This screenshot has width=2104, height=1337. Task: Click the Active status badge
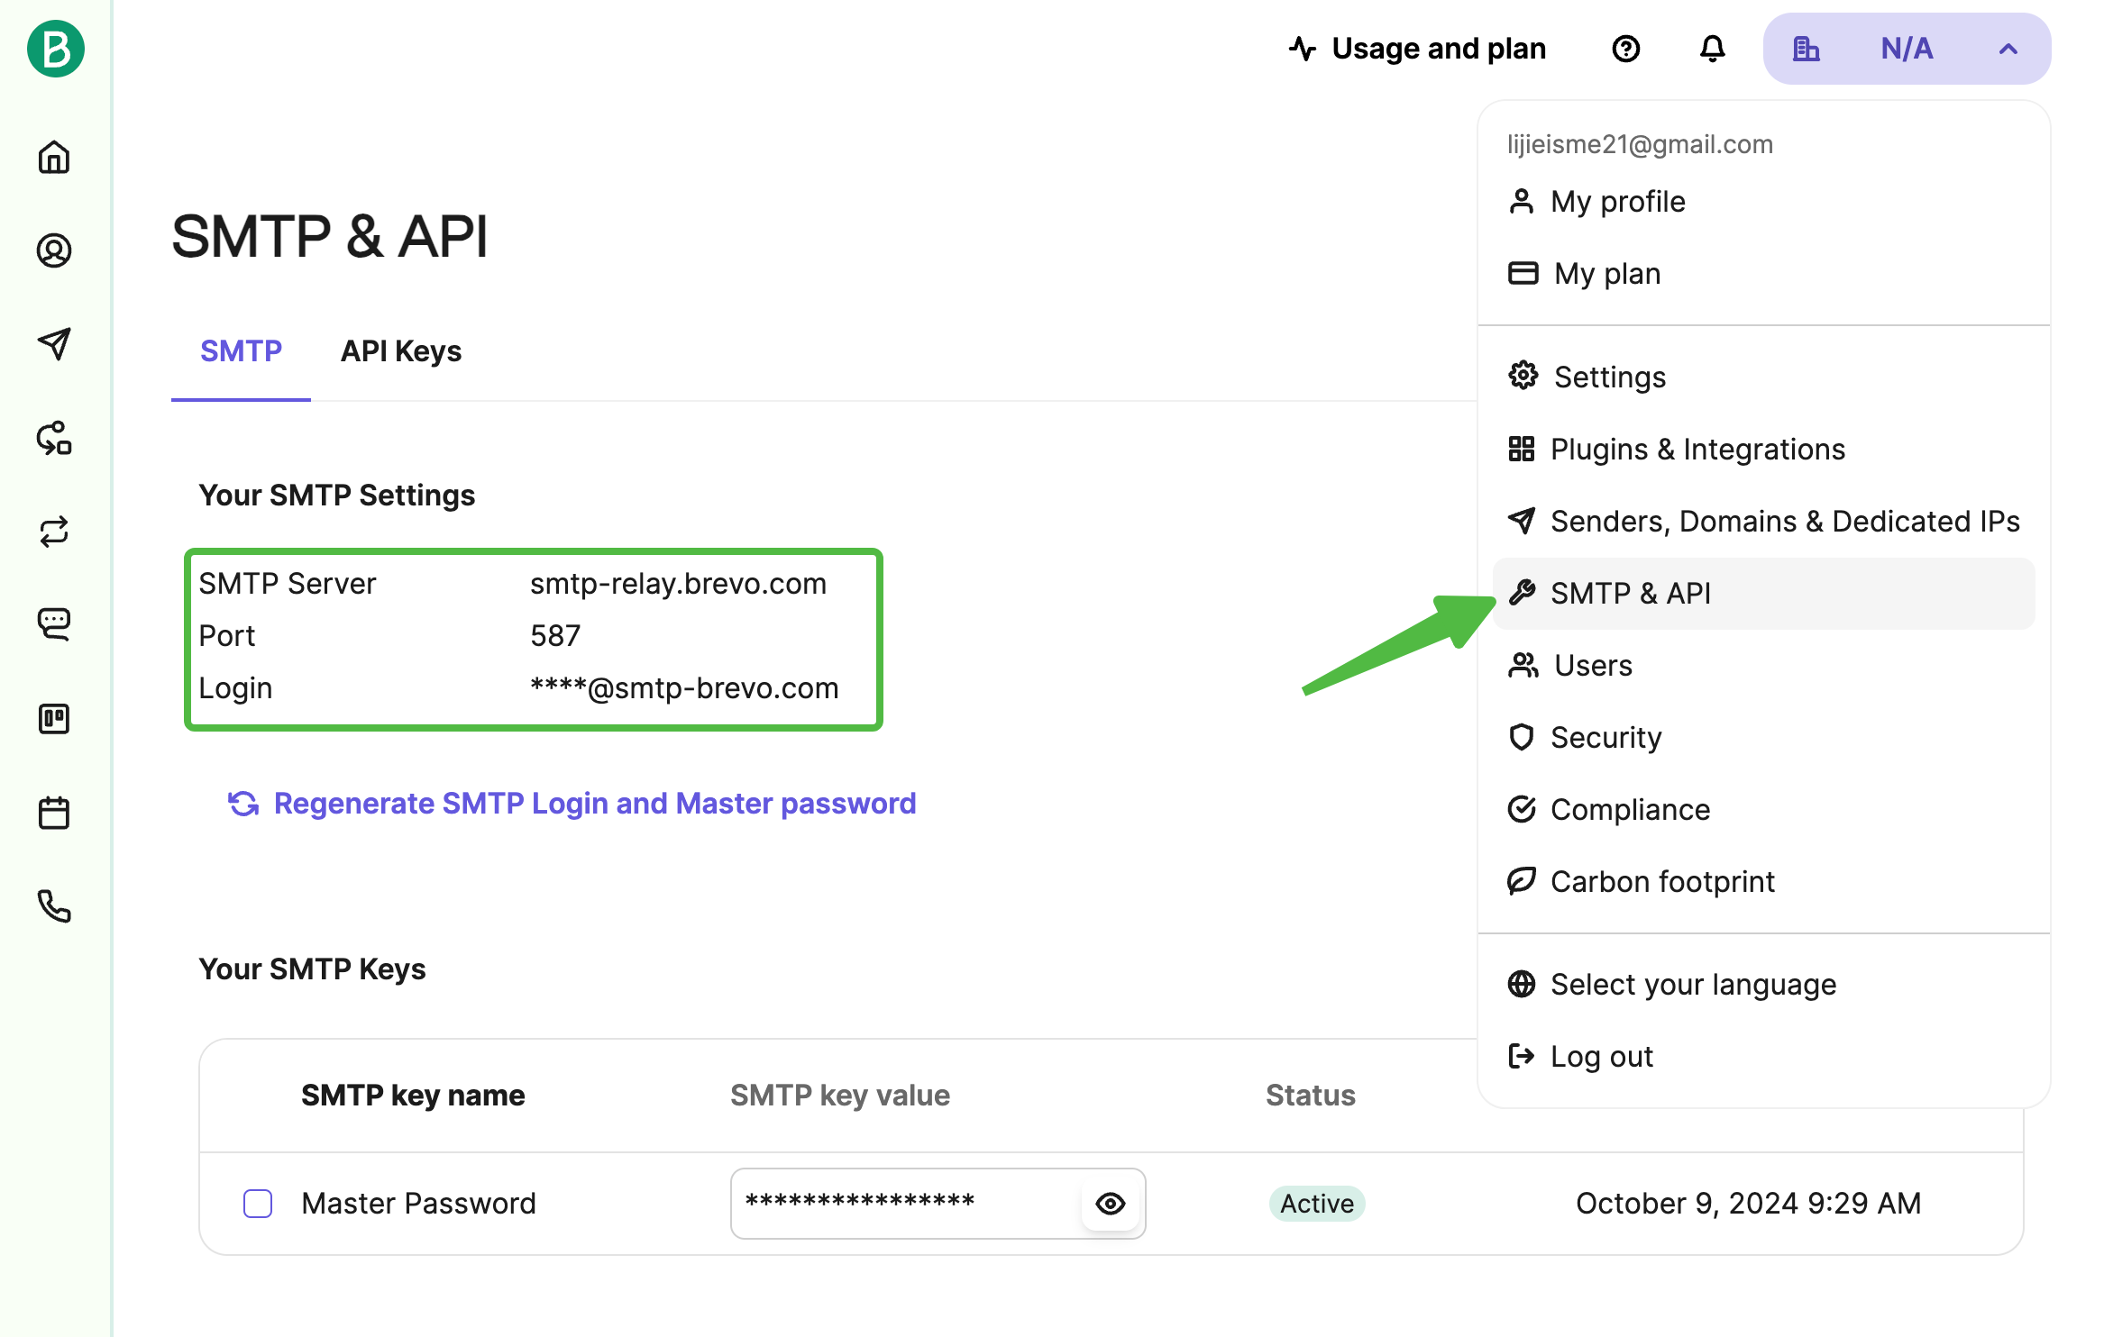coord(1317,1204)
